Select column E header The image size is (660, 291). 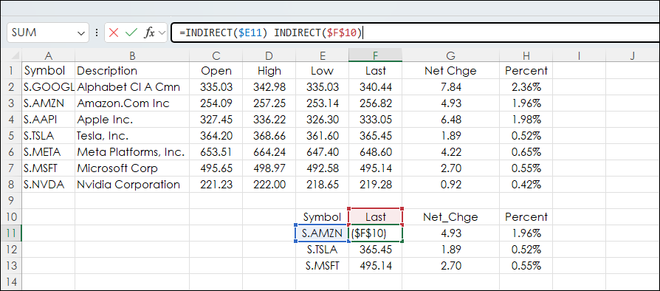point(322,55)
